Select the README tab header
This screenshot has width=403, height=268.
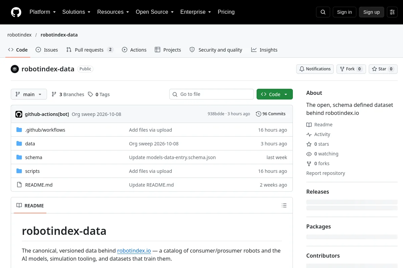(x=30, y=206)
